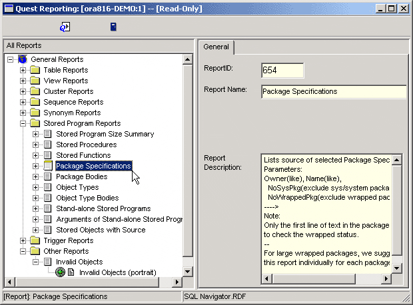
Task: Click the description box scroll up arrow
Action: [x=396, y=160]
